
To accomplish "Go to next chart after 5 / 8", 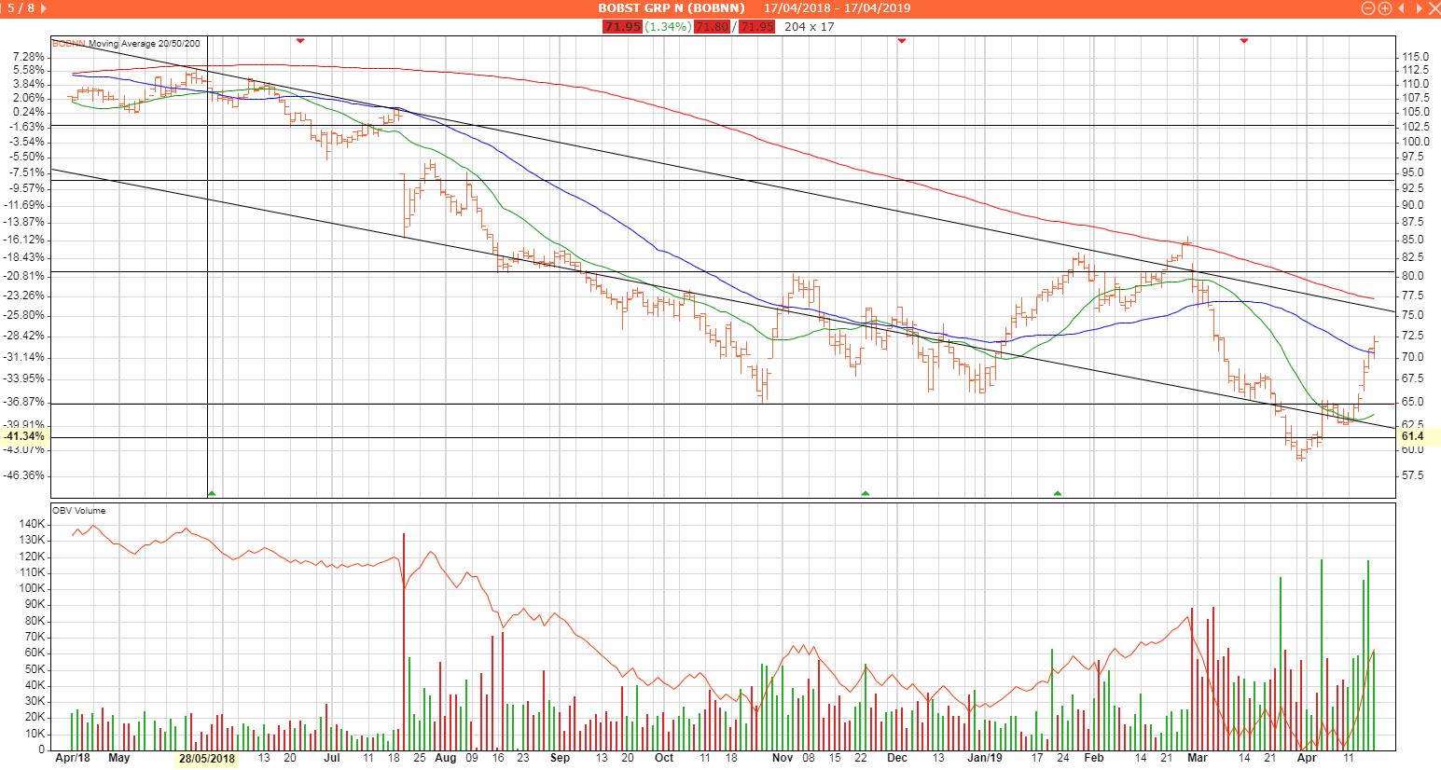I will coord(46,8).
